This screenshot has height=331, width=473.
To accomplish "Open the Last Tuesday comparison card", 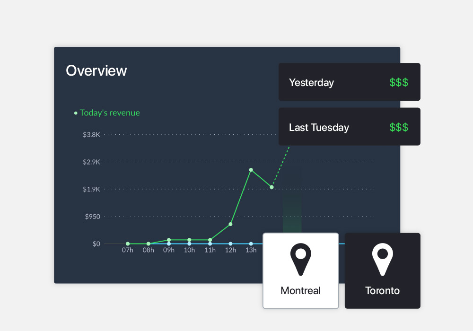I will tap(349, 127).
